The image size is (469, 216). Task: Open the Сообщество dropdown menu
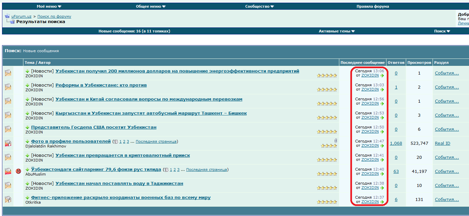coord(259,6)
